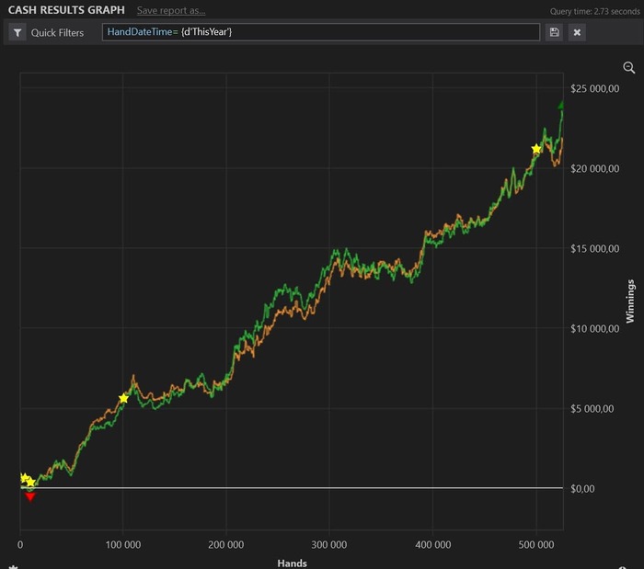This screenshot has height=569, width=644.
Task: Click the magnifier zoom-out icon above the graph
Action: [629, 68]
